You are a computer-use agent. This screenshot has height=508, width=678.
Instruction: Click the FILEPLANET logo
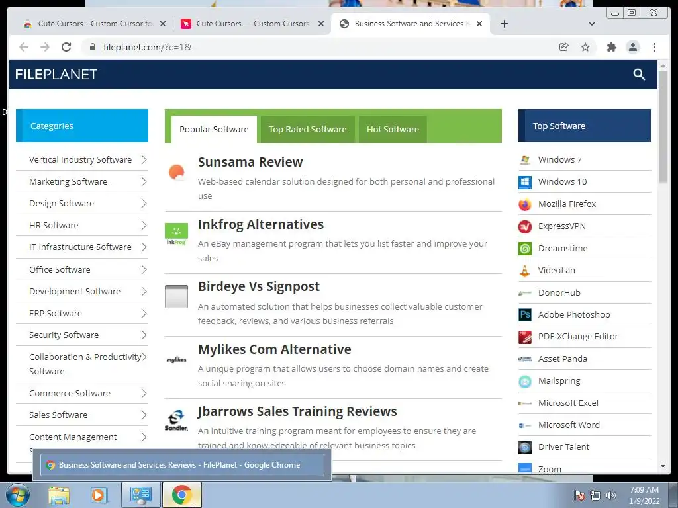pos(56,75)
